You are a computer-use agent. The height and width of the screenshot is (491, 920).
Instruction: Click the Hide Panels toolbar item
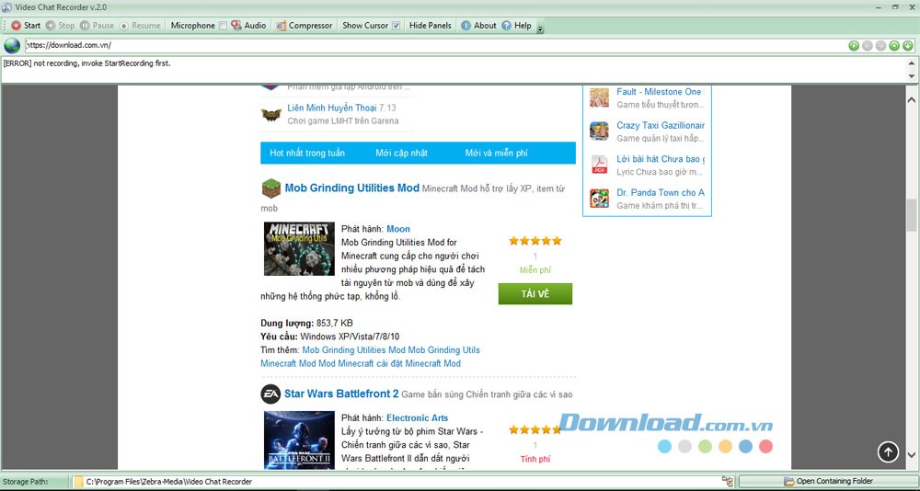click(x=430, y=26)
